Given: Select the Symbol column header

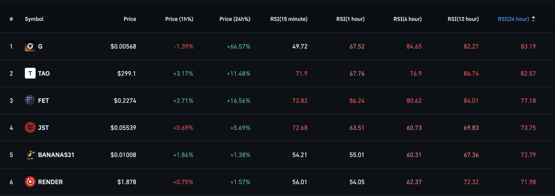Looking at the screenshot, I should [34, 19].
